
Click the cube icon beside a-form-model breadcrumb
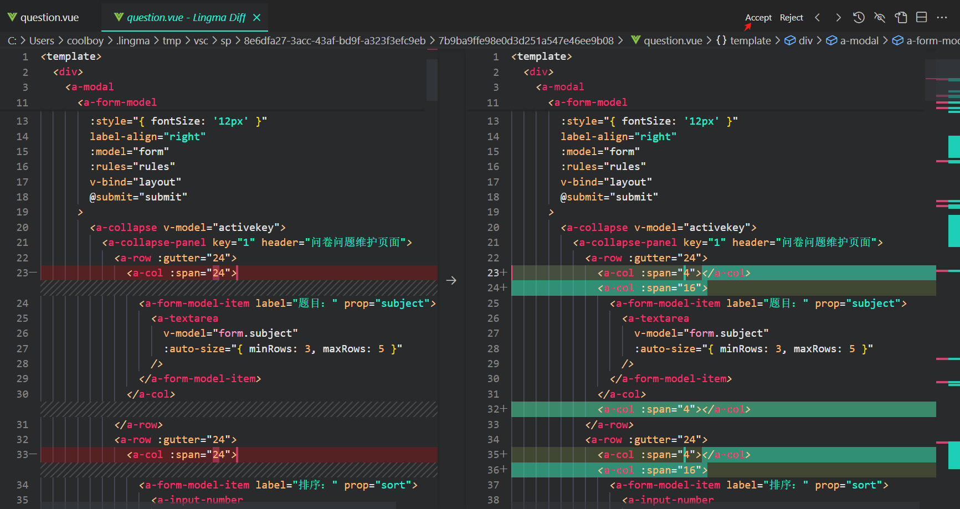(898, 40)
